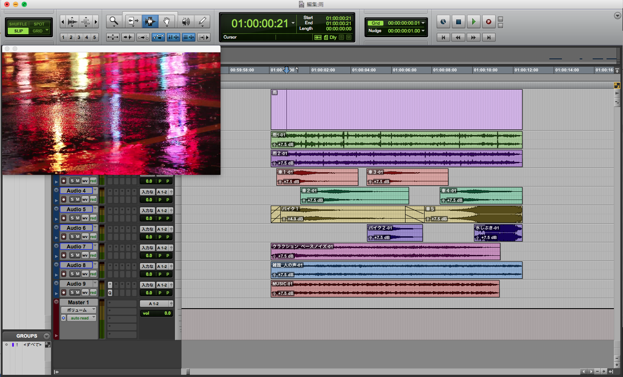623x377 pixels.
Task: Click Master 1 vol level display
Action: (156, 313)
